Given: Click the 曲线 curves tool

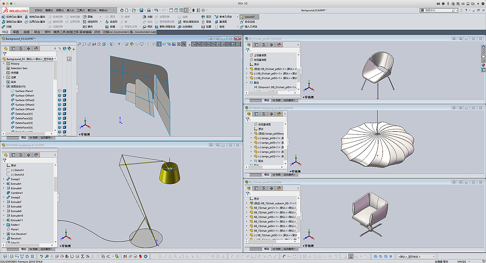Looking at the screenshot, I should pyautogui.click(x=219, y=27).
